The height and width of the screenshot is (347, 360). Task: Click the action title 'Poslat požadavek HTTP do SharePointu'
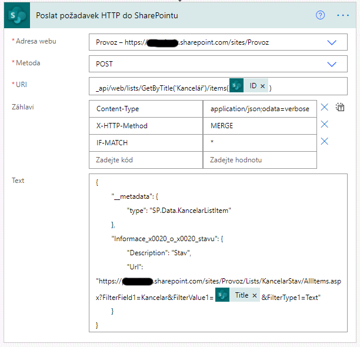point(107,16)
